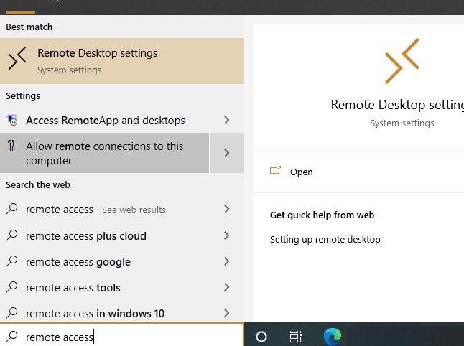Click Open in the preview pane
Viewport: 464px width, 346px height.
pyautogui.click(x=301, y=172)
